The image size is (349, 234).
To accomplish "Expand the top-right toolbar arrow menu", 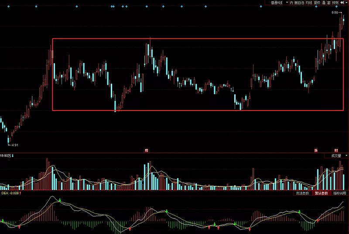I will pyautogui.click(x=347, y=3).
